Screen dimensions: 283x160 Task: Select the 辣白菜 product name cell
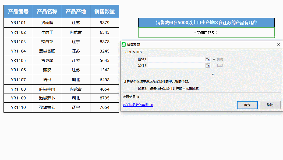point(47,42)
